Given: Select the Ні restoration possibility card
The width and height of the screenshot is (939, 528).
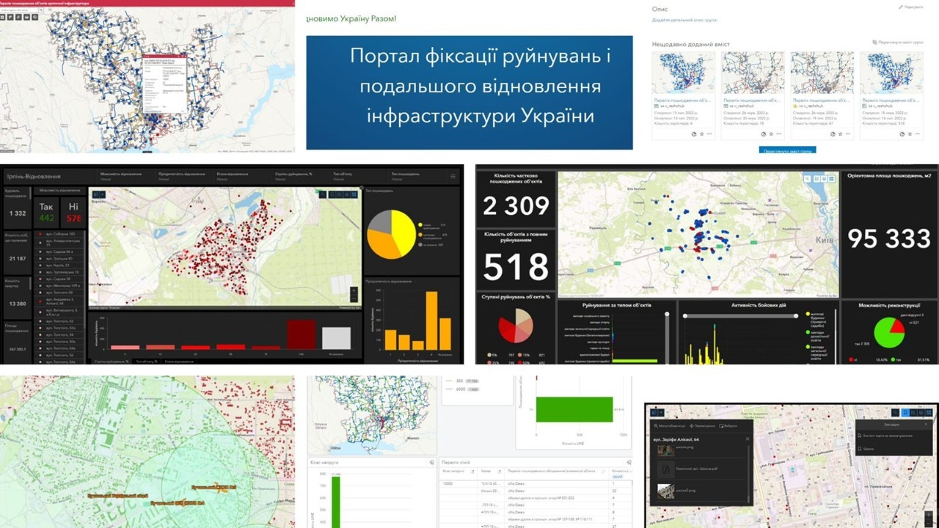Looking at the screenshot, I should tap(73, 213).
